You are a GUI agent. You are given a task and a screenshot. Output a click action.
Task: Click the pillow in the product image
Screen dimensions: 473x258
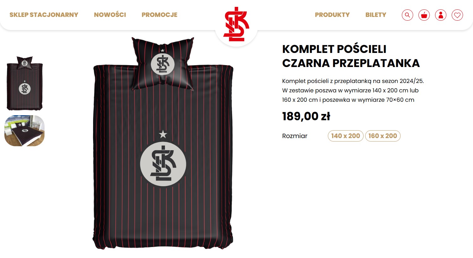click(x=163, y=64)
